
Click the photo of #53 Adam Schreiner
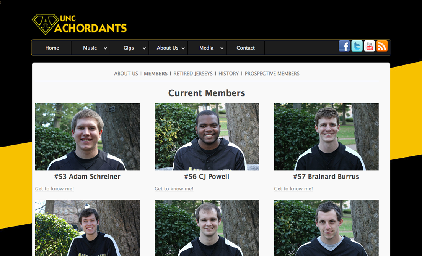coord(87,137)
